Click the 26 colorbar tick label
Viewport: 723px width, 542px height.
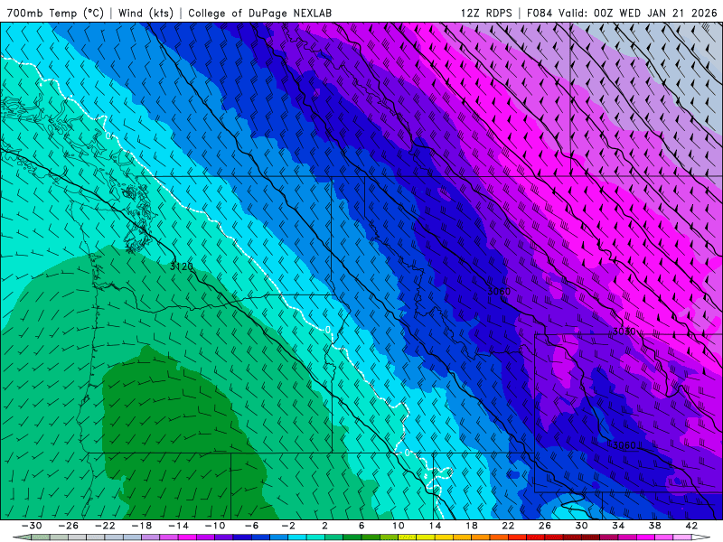tap(545, 526)
